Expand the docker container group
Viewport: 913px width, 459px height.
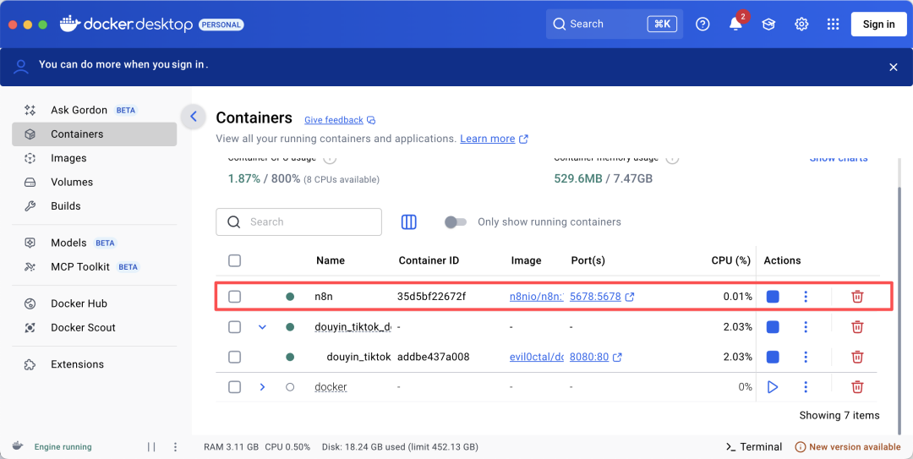click(x=262, y=387)
